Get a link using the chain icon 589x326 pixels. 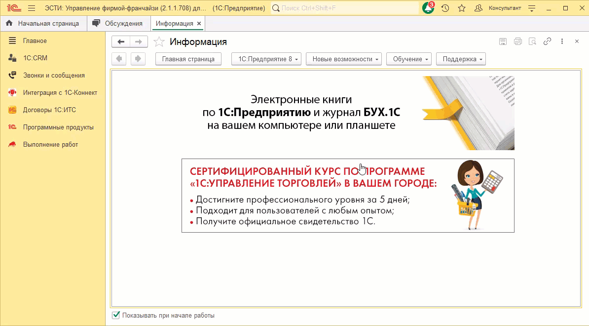point(547,41)
